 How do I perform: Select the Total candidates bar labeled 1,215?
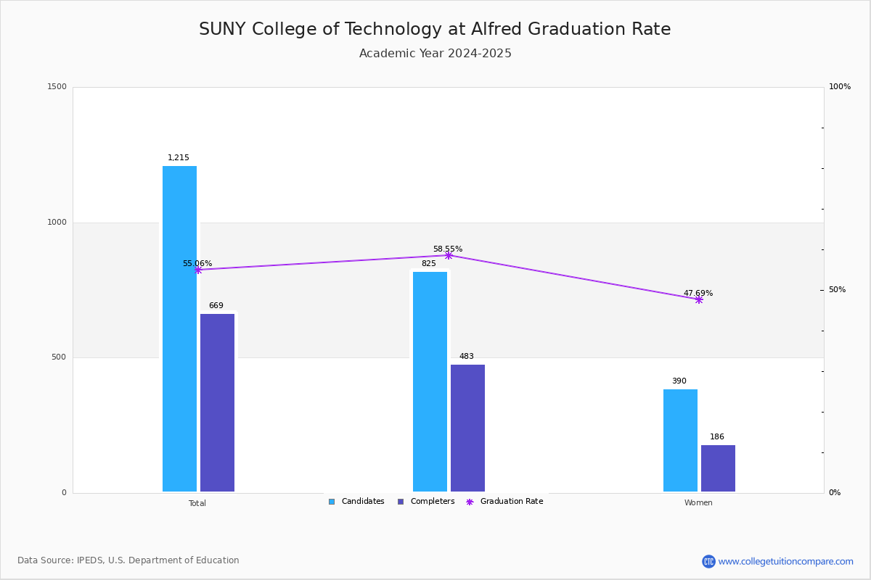coord(179,329)
